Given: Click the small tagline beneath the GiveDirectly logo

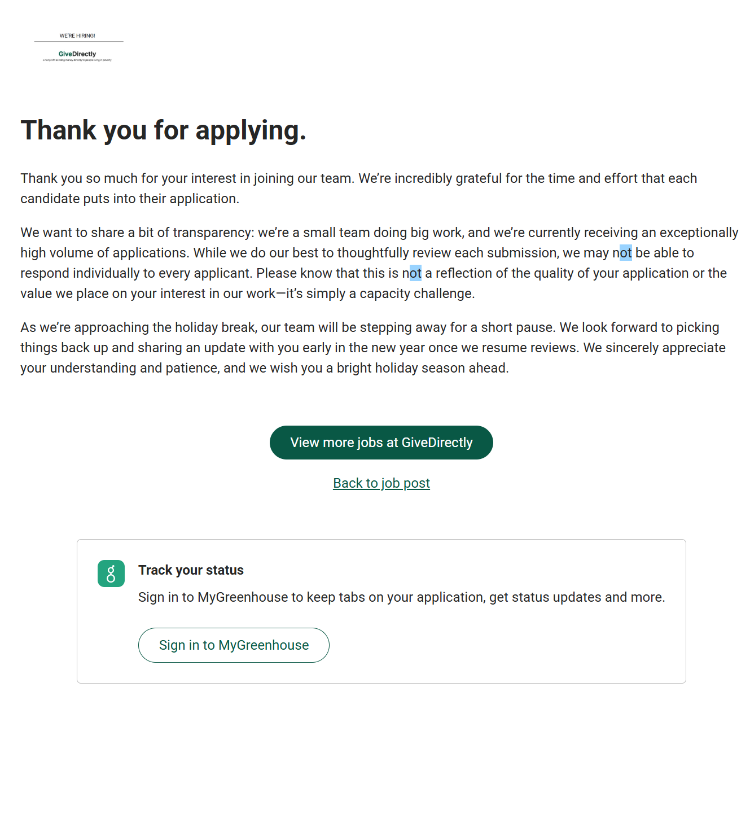Looking at the screenshot, I should click(77, 60).
